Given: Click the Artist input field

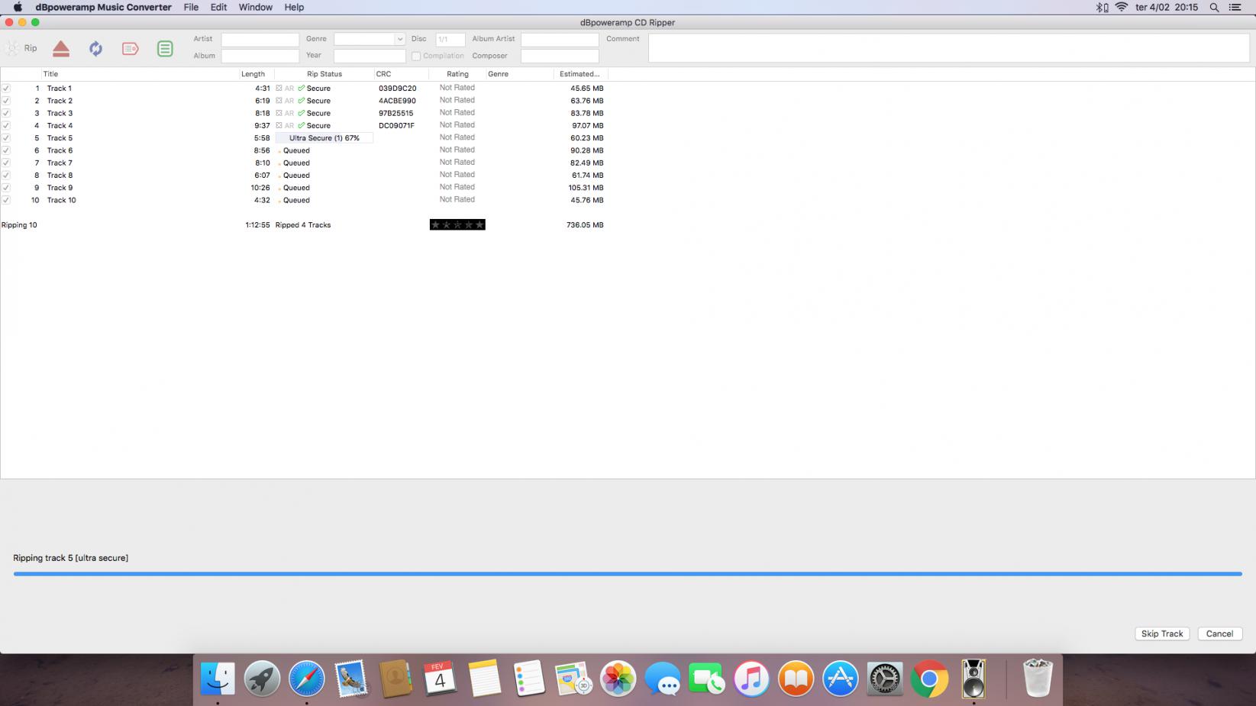Looking at the screenshot, I should [260, 39].
